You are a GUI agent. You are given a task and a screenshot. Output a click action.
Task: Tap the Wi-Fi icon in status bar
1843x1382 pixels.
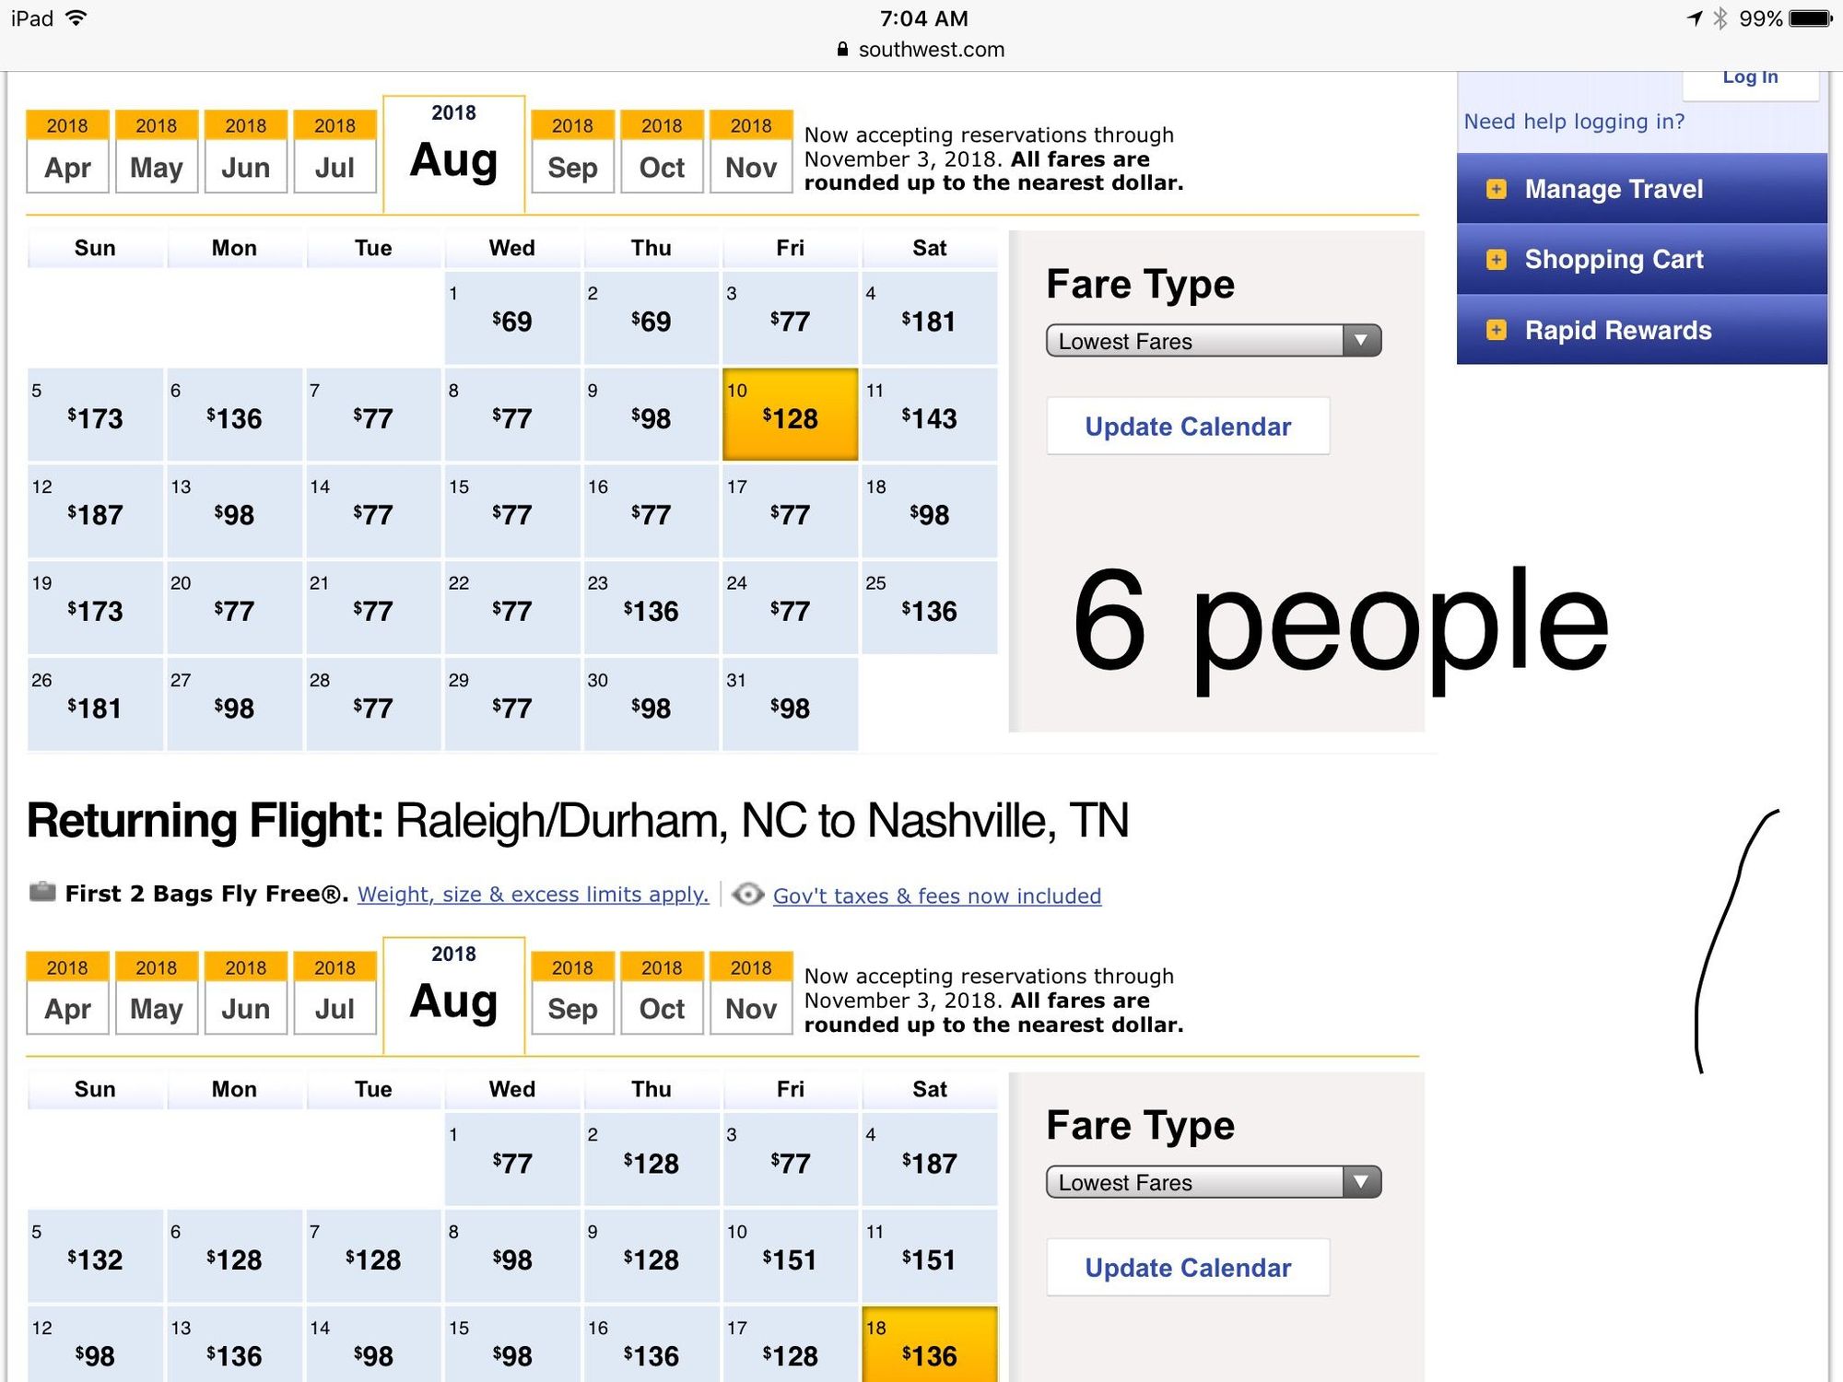[76, 18]
